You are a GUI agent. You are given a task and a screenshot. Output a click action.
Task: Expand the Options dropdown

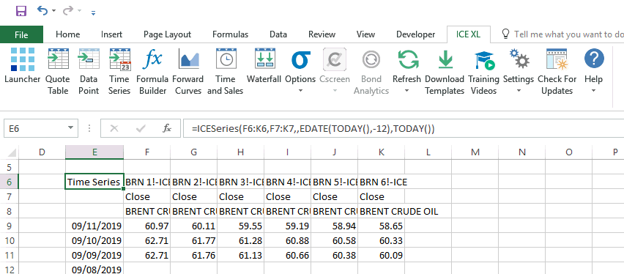tap(300, 91)
